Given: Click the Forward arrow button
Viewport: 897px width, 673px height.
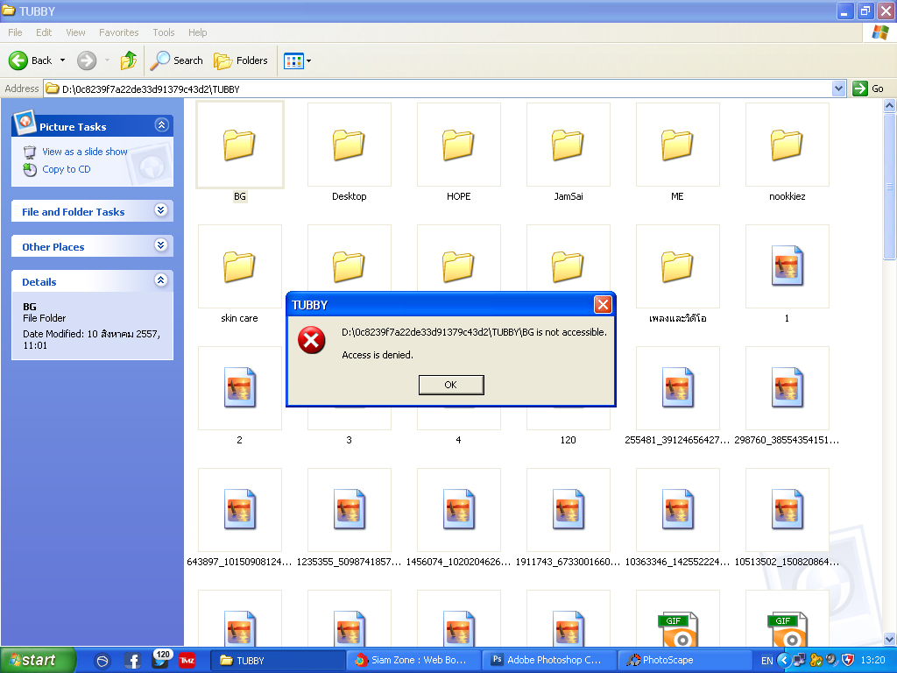Looking at the screenshot, I should coord(87,60).
